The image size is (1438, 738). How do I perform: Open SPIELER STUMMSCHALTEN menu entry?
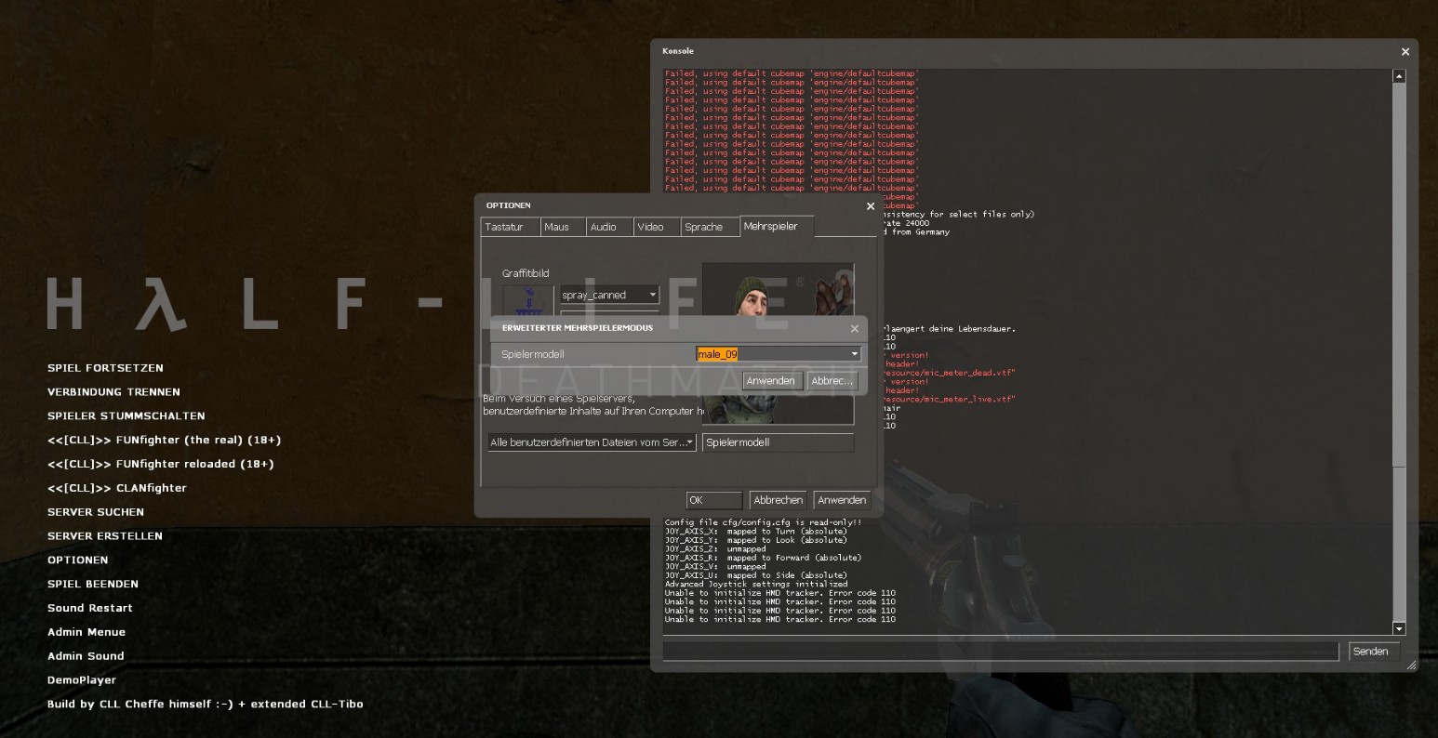[126, 416]
